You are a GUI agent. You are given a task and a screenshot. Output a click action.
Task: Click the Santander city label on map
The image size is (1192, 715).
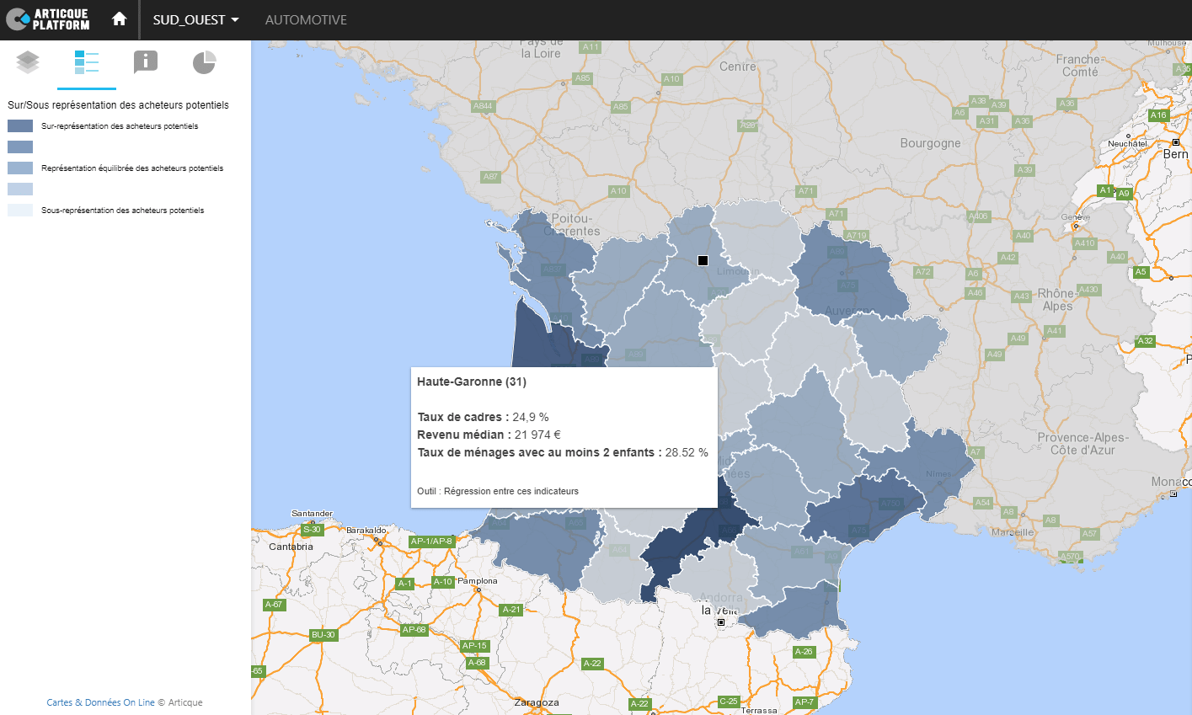312,513
